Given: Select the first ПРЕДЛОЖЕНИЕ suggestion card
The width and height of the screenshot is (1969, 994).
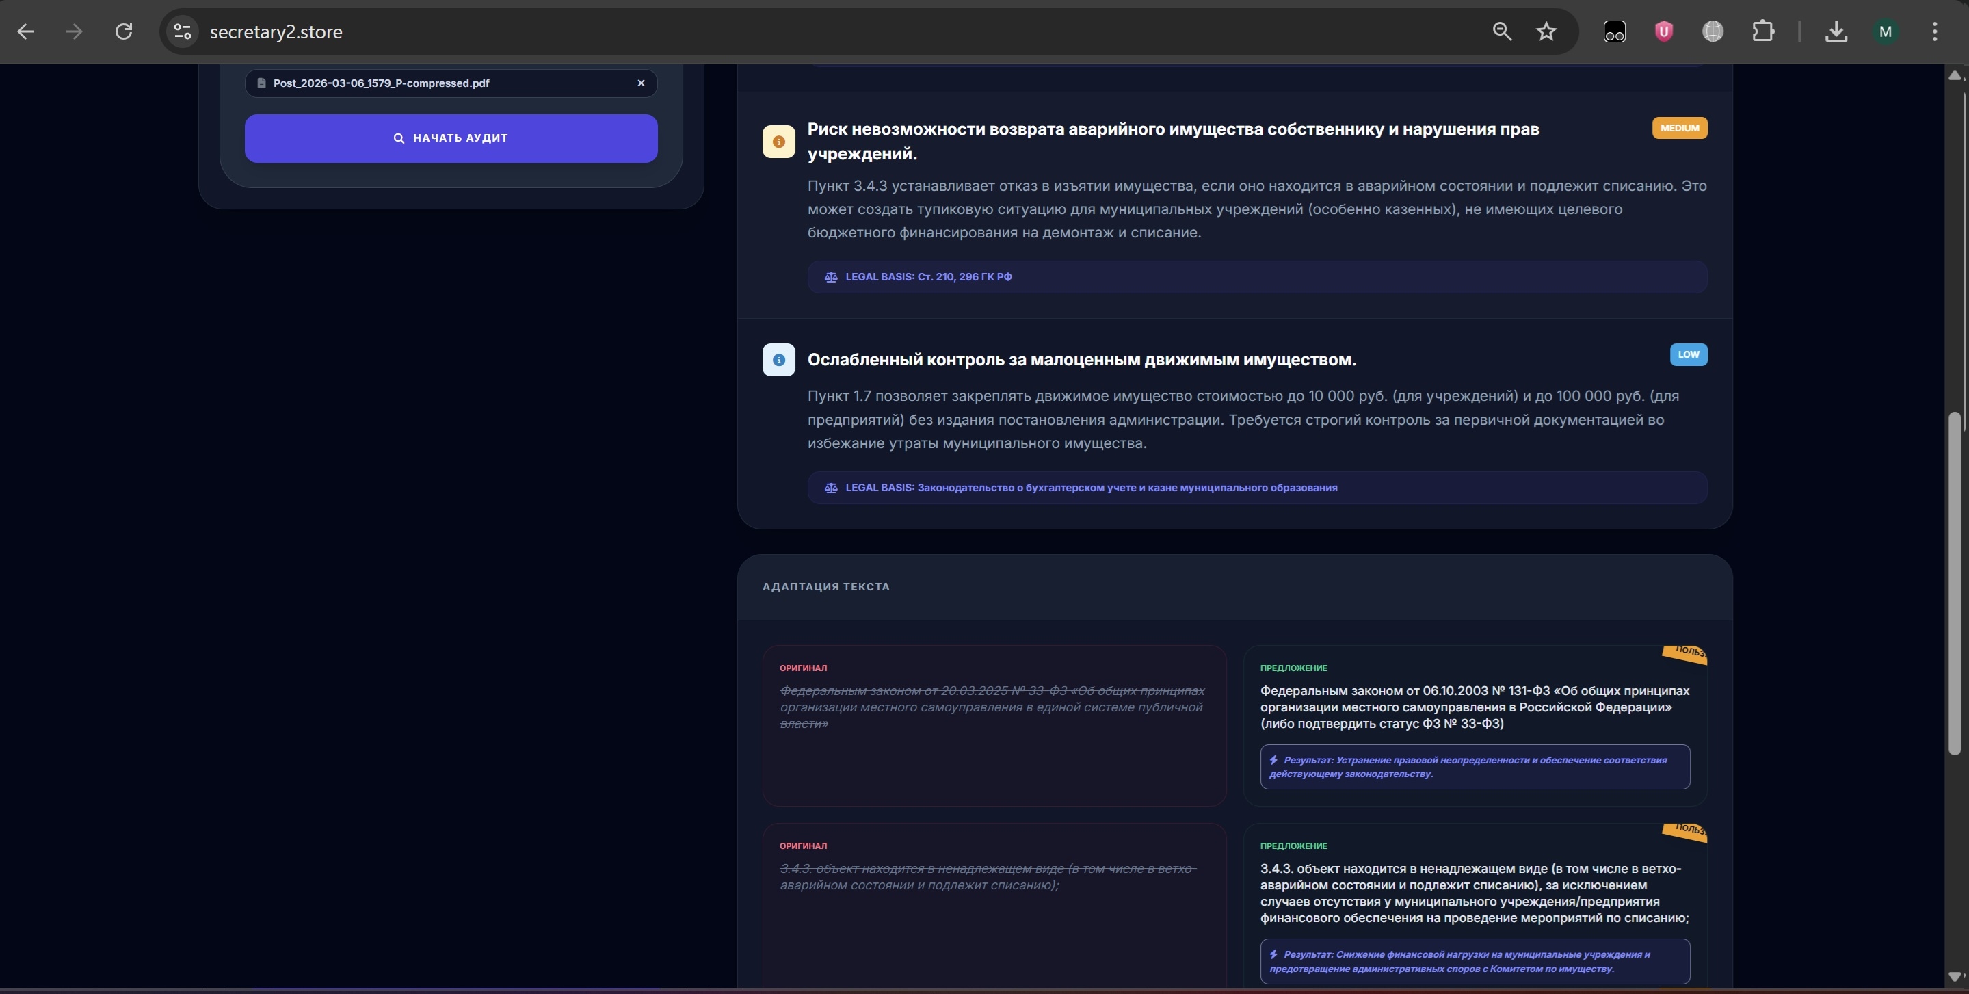Looking at the screenshot, I should (x=1475, y=725).
